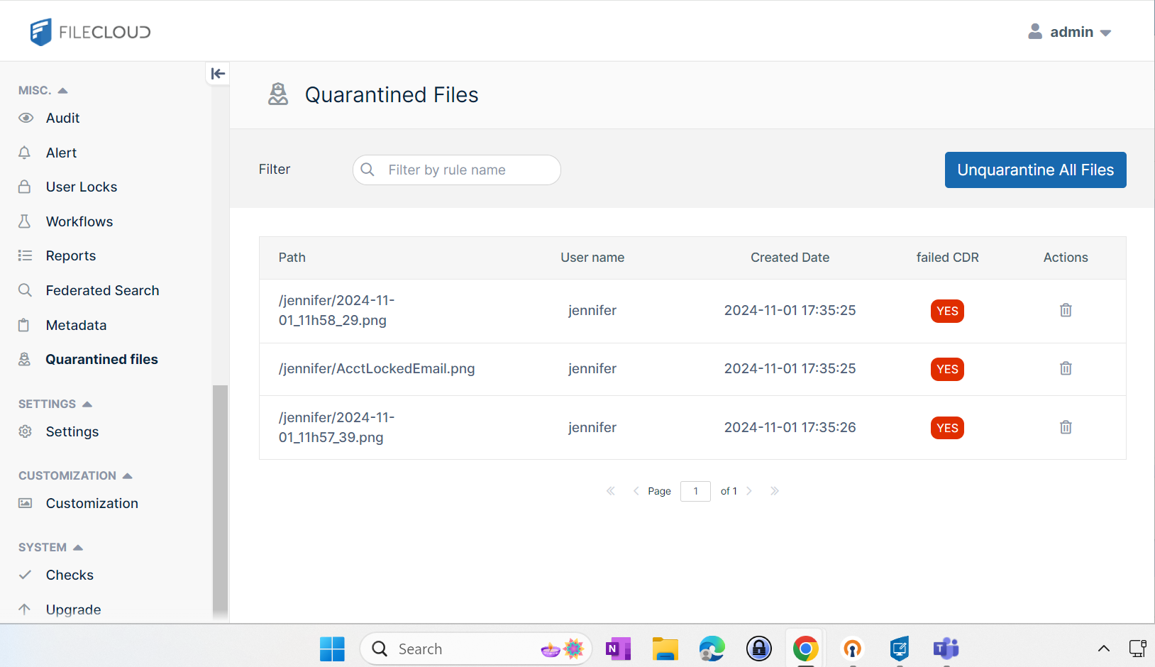The width and height of the screenshot is (1155, 667).
Task: Open the Audit menu item
Action: click(62, 118)
